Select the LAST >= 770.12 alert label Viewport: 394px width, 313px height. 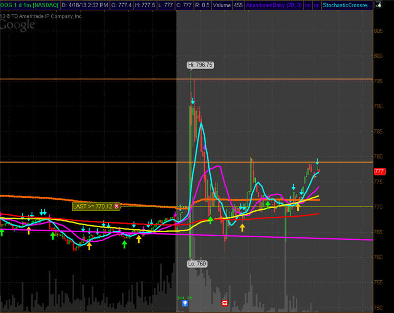(93, 206)
